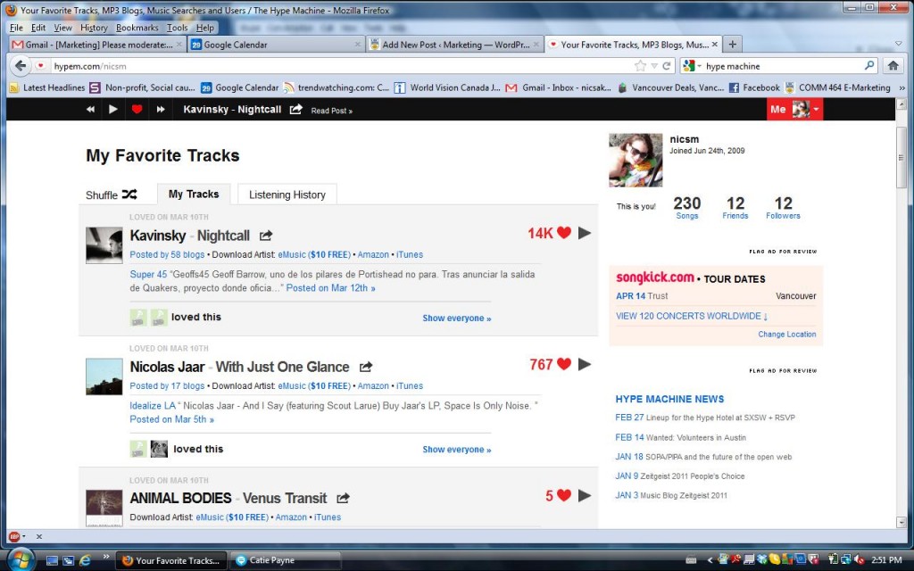View 12 Followers list
Screen dimensions: 914x571
(783, 207)
